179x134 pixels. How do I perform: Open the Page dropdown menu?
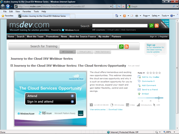(x=146, y=16)
